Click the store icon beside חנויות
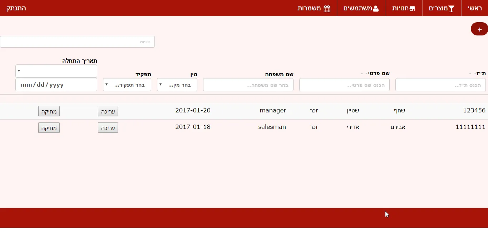This screenshot has height=232, width=488. [x=412, y=9]
